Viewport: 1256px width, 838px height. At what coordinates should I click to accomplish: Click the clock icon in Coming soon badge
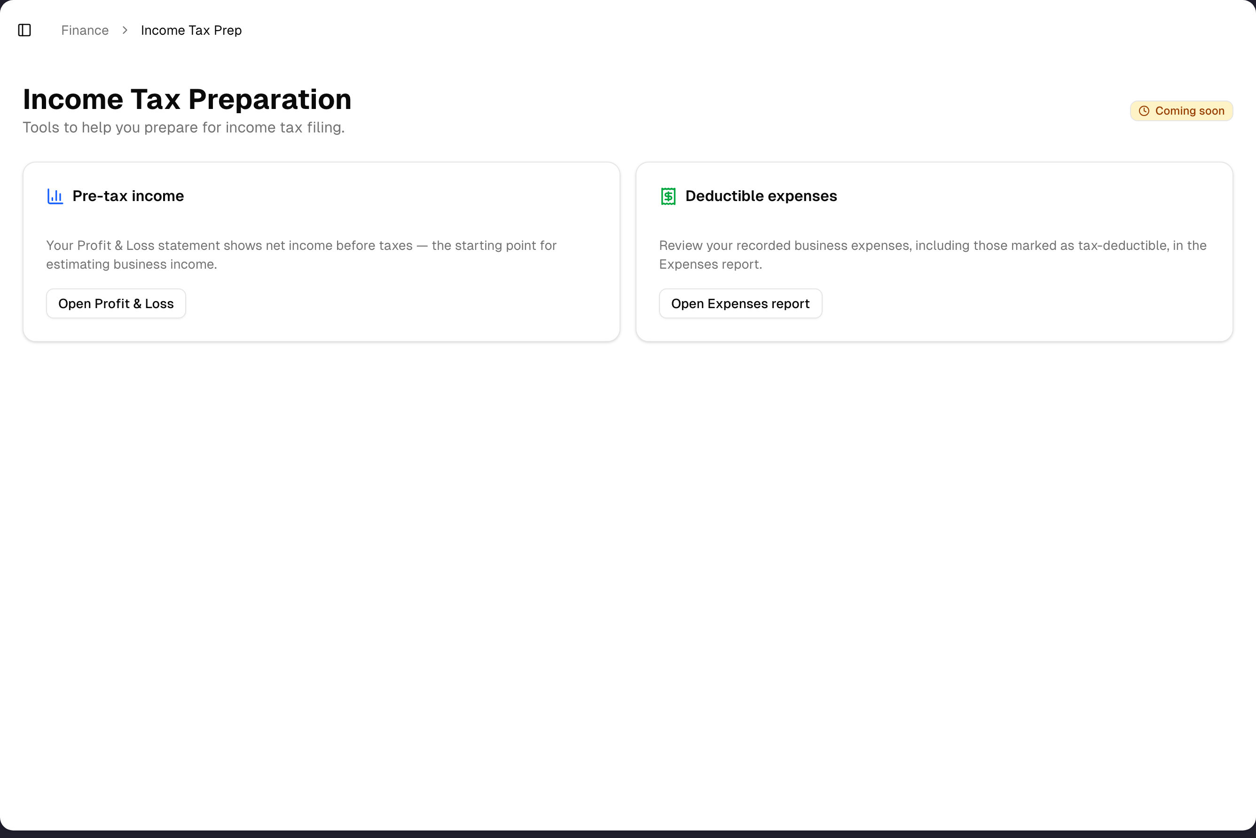(1144, 111)
